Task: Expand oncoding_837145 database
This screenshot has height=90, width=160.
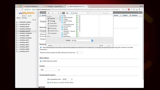Action: click(x=17, y=24)
